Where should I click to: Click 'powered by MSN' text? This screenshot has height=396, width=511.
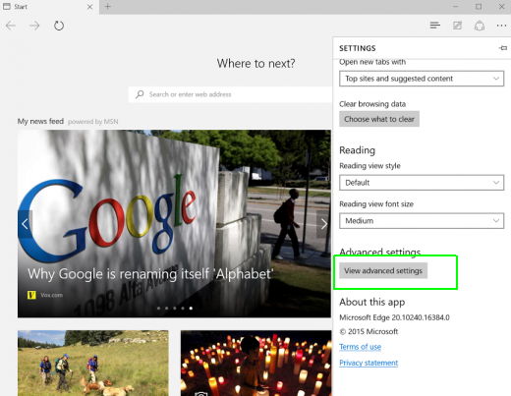(x=93, y=122)
